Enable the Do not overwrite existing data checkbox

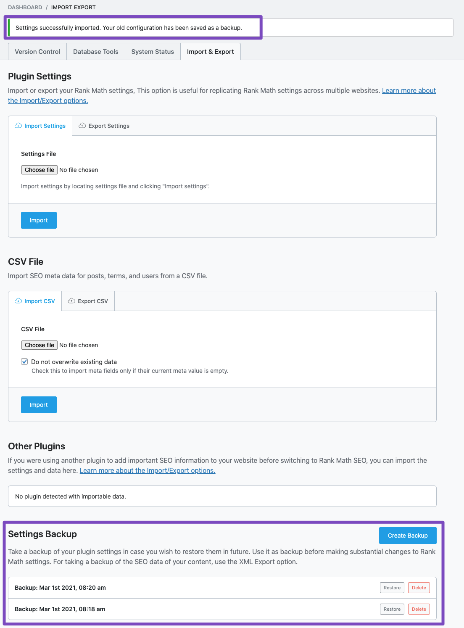coord(24,361)
